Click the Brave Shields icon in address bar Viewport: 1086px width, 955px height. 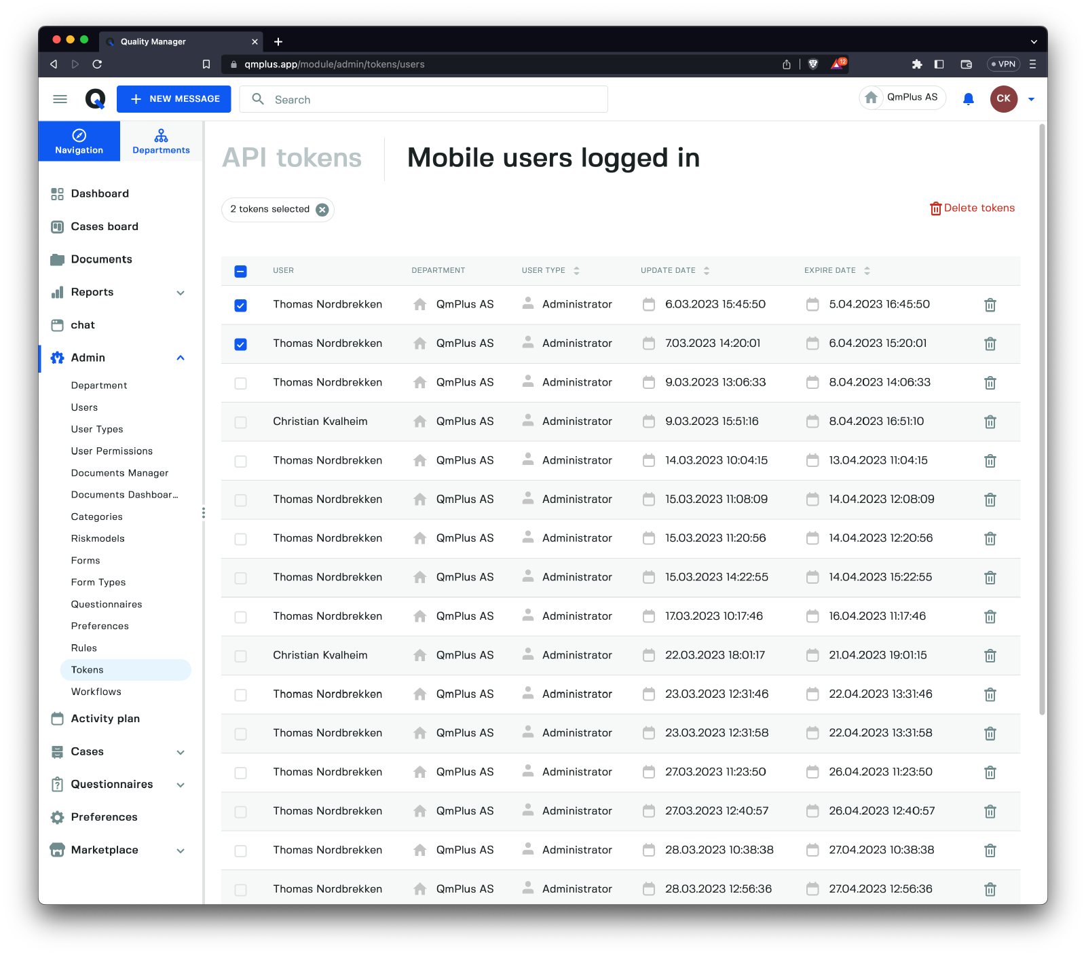click(813, 64)
